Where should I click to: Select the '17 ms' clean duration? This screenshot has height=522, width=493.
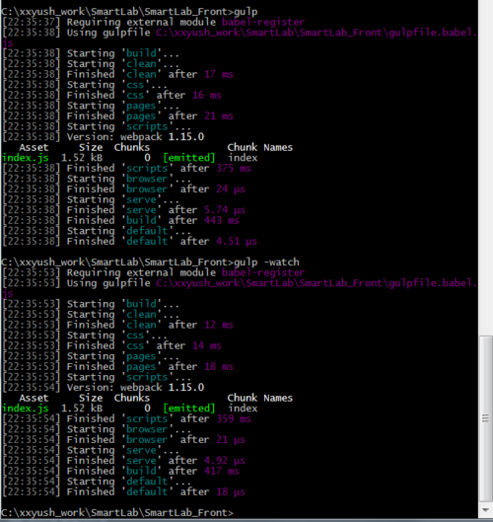(219, 74)
